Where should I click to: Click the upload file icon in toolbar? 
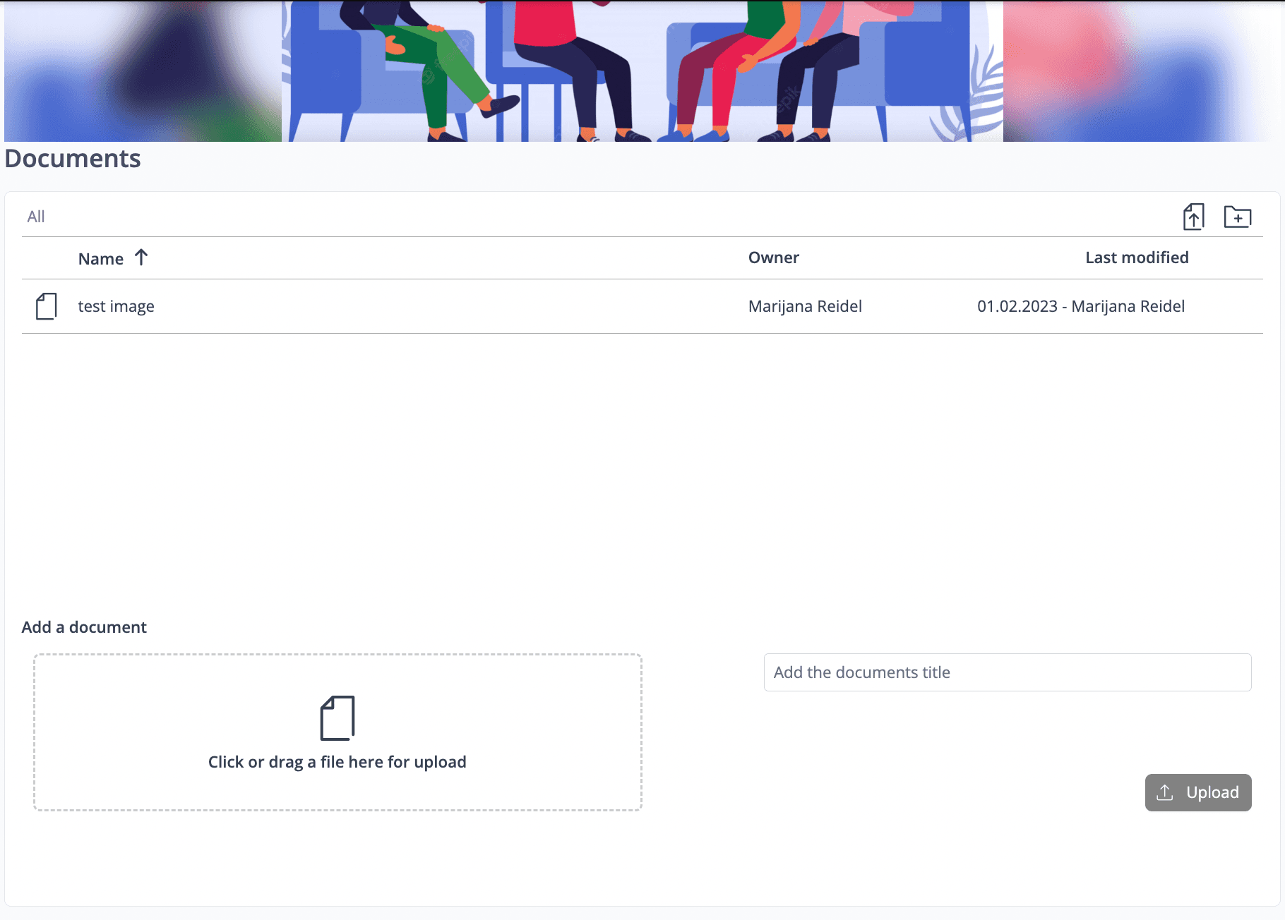point(1193,217)
